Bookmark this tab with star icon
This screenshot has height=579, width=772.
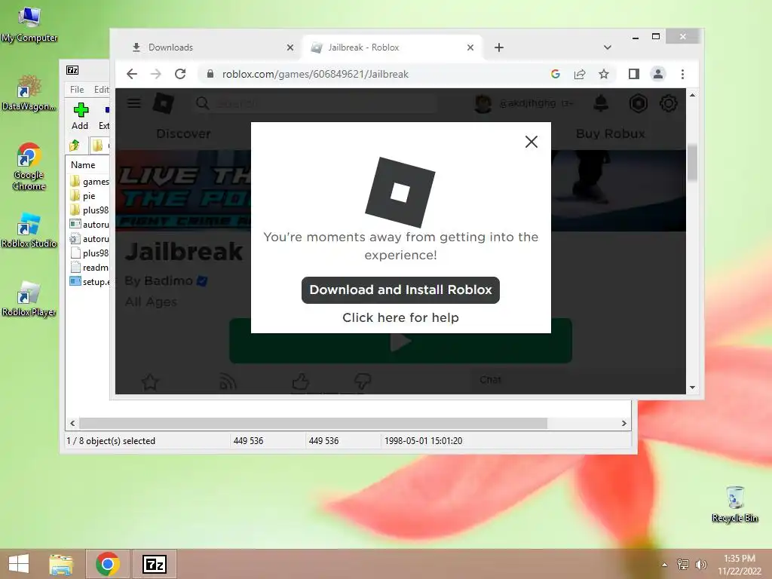pyautogui.click(x=604, y=74)
